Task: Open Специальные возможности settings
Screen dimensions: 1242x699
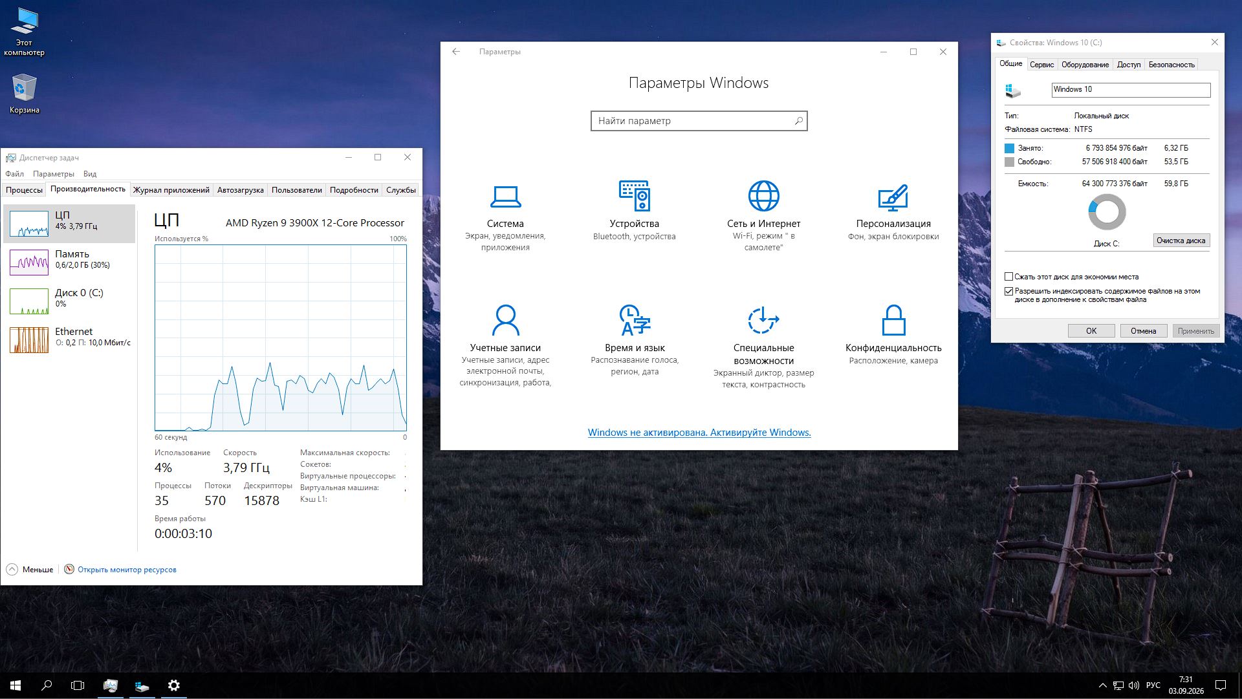Action: [x=763, y=347]
